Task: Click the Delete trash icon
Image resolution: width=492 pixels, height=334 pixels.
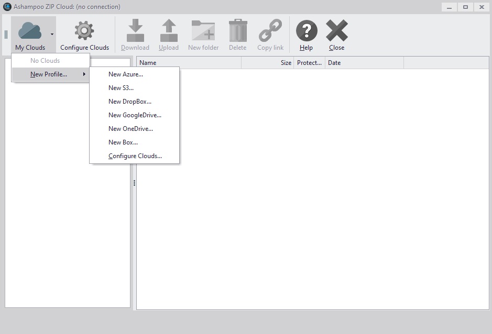Action: point(237,31)
